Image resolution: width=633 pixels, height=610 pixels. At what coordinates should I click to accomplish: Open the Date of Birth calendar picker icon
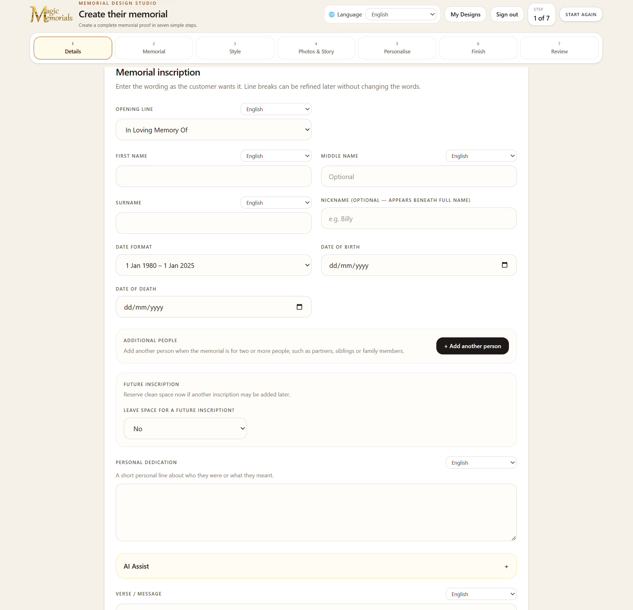[x=505, y=265]
